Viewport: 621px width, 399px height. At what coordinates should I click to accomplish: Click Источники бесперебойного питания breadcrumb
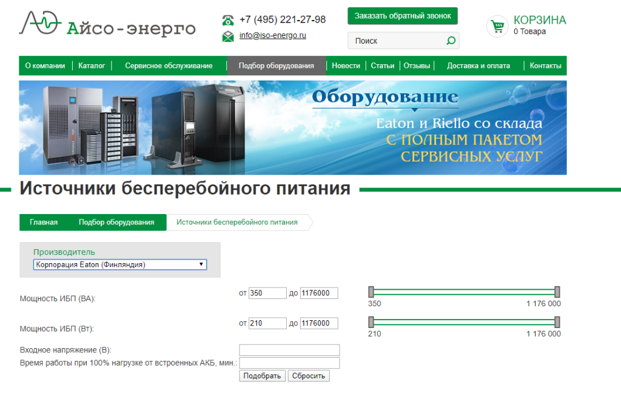[x=237, y=222]
